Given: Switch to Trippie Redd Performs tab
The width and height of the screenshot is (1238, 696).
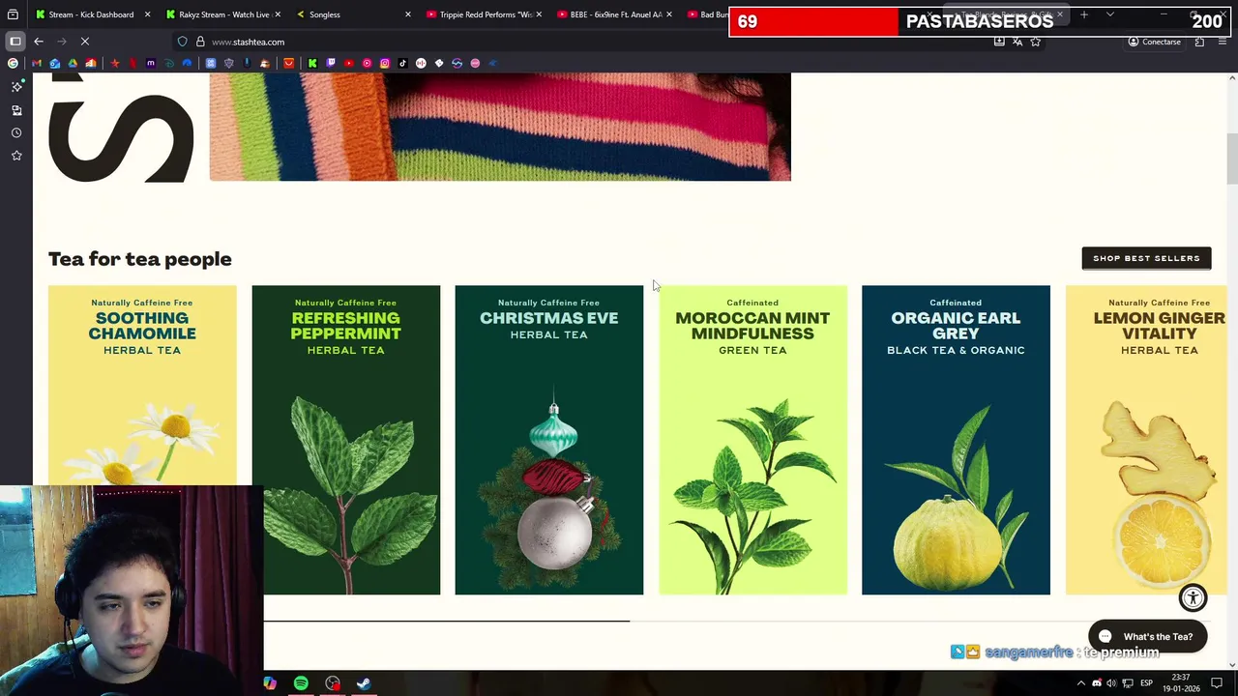Looking at the screenshot, I should [x=484, y=14].
